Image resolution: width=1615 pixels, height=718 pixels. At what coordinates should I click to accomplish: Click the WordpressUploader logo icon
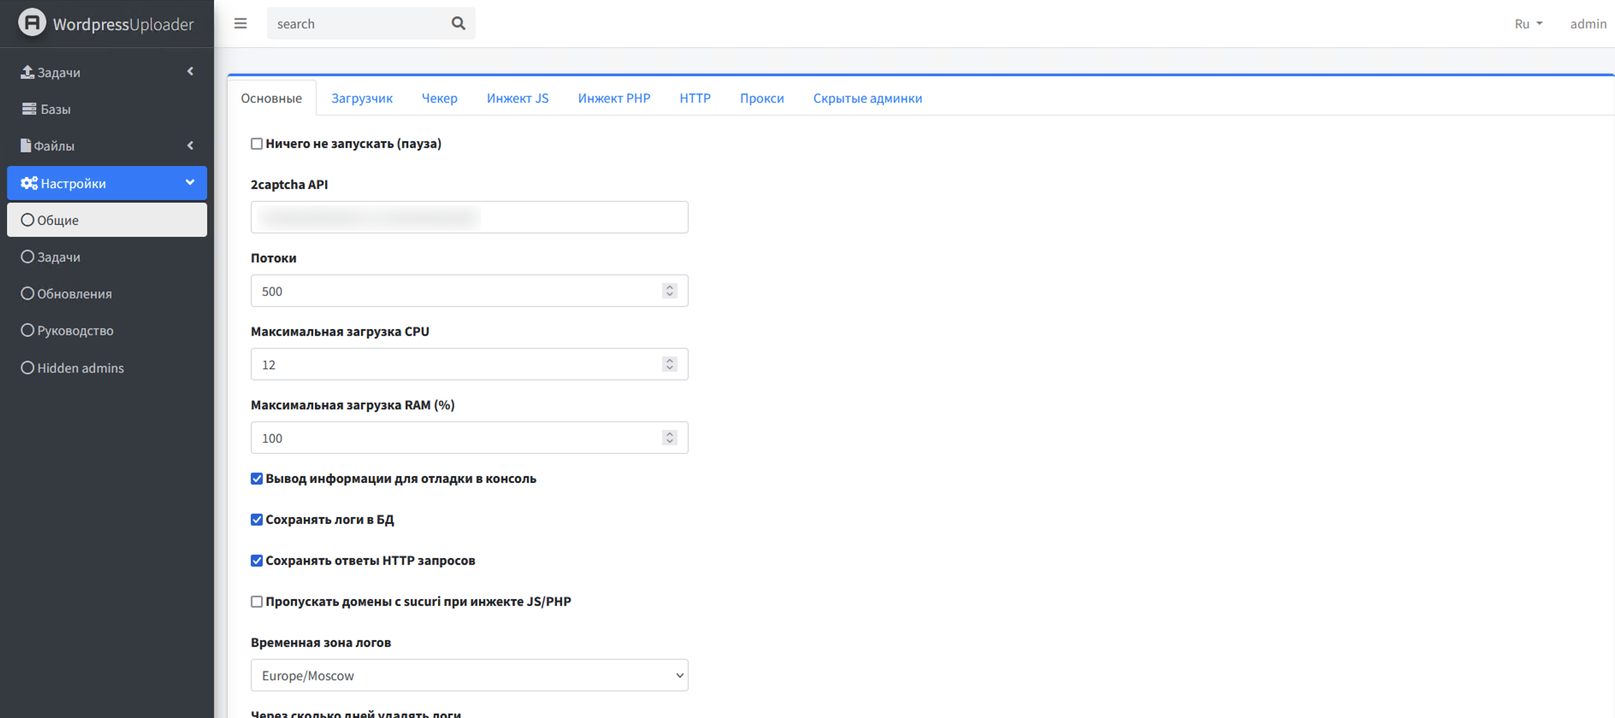(x=31, y=23)
